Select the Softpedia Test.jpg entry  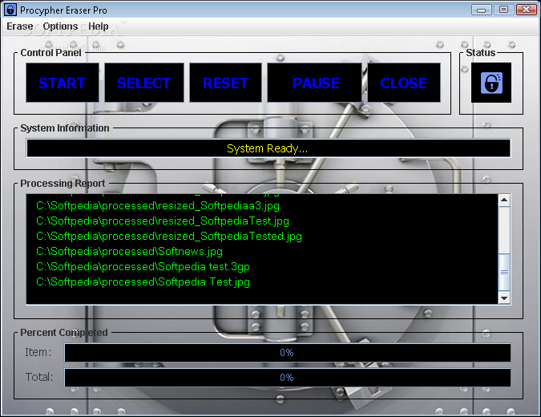point(143,281)
